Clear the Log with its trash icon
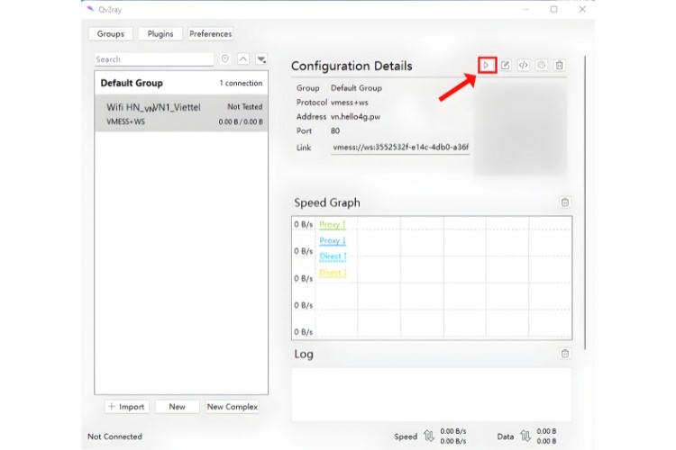 565,354
